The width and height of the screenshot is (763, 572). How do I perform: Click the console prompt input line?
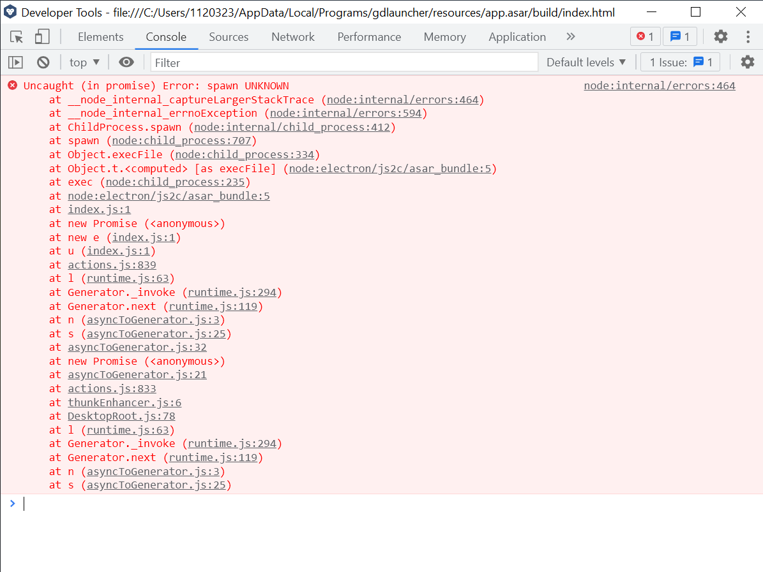(389, 504)
